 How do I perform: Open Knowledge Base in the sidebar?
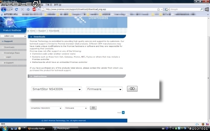click(12, 53)
